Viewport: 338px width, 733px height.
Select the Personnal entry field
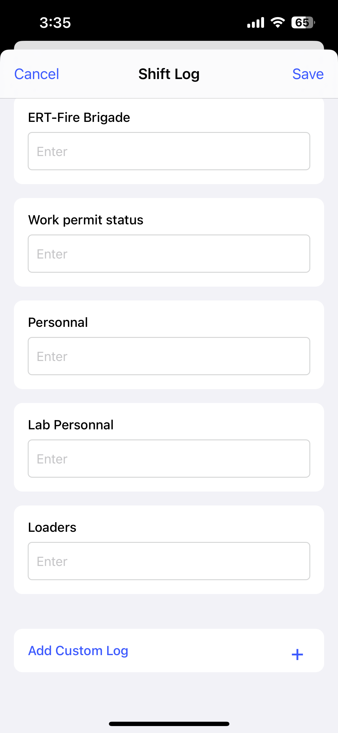[x=169, y=356]
